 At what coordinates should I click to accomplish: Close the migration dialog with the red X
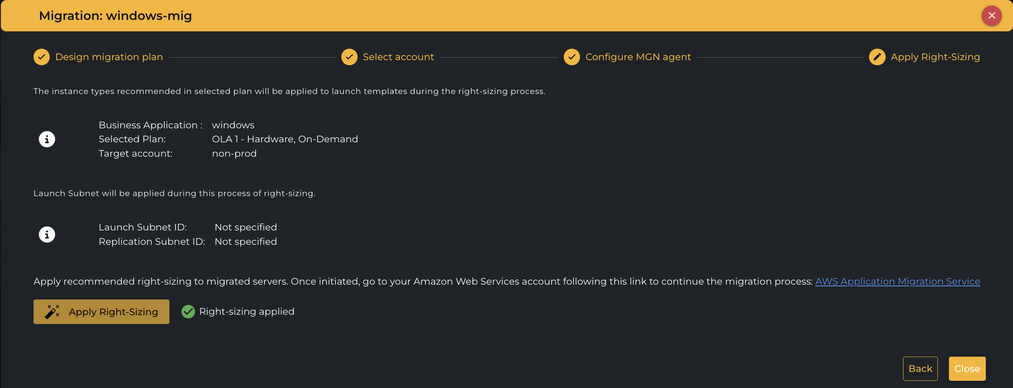point(991,16)
